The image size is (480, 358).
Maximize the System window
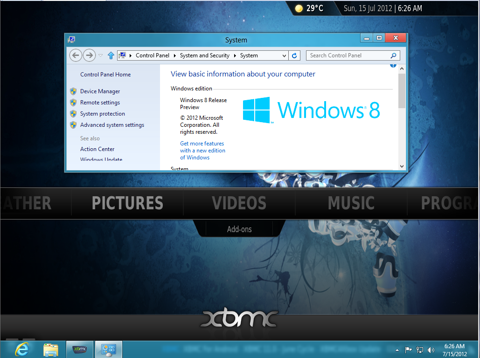click(379, 38)
